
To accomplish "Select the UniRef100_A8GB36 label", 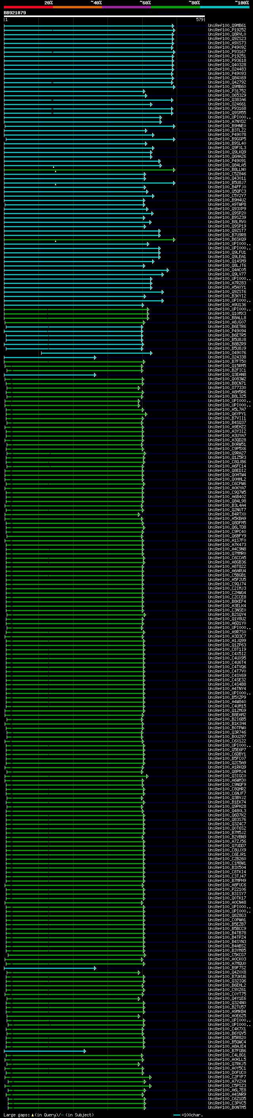I will coord(227,562).
